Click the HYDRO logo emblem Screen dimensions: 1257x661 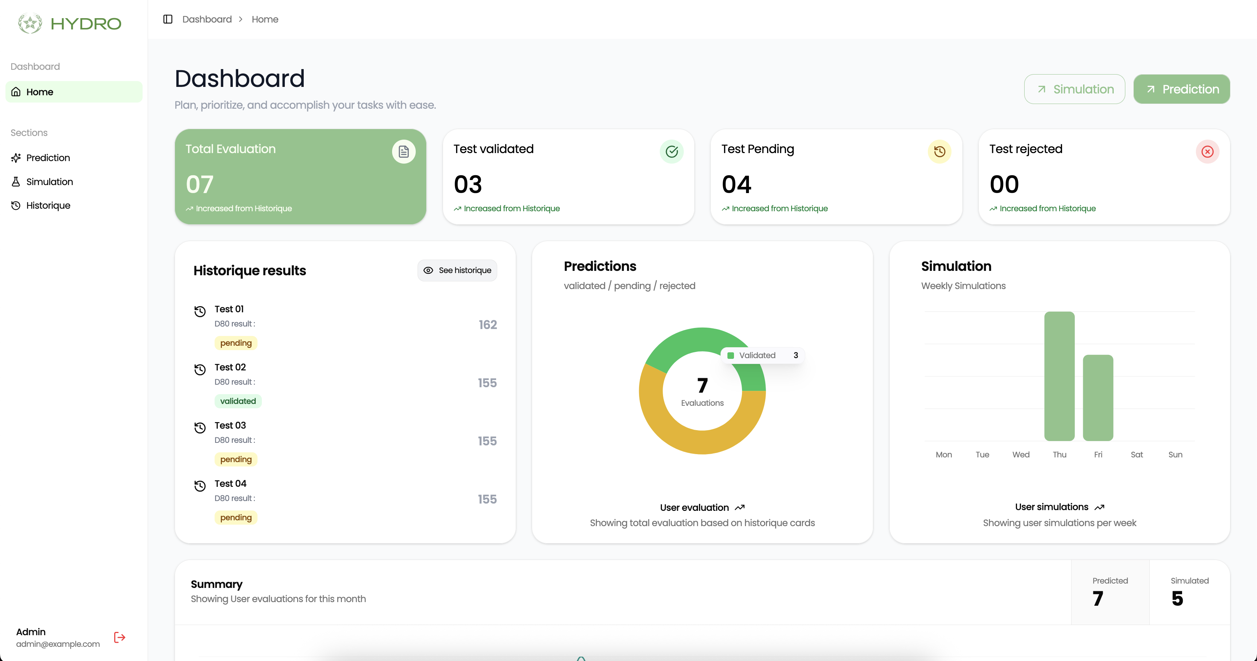[x=30, y=23]
